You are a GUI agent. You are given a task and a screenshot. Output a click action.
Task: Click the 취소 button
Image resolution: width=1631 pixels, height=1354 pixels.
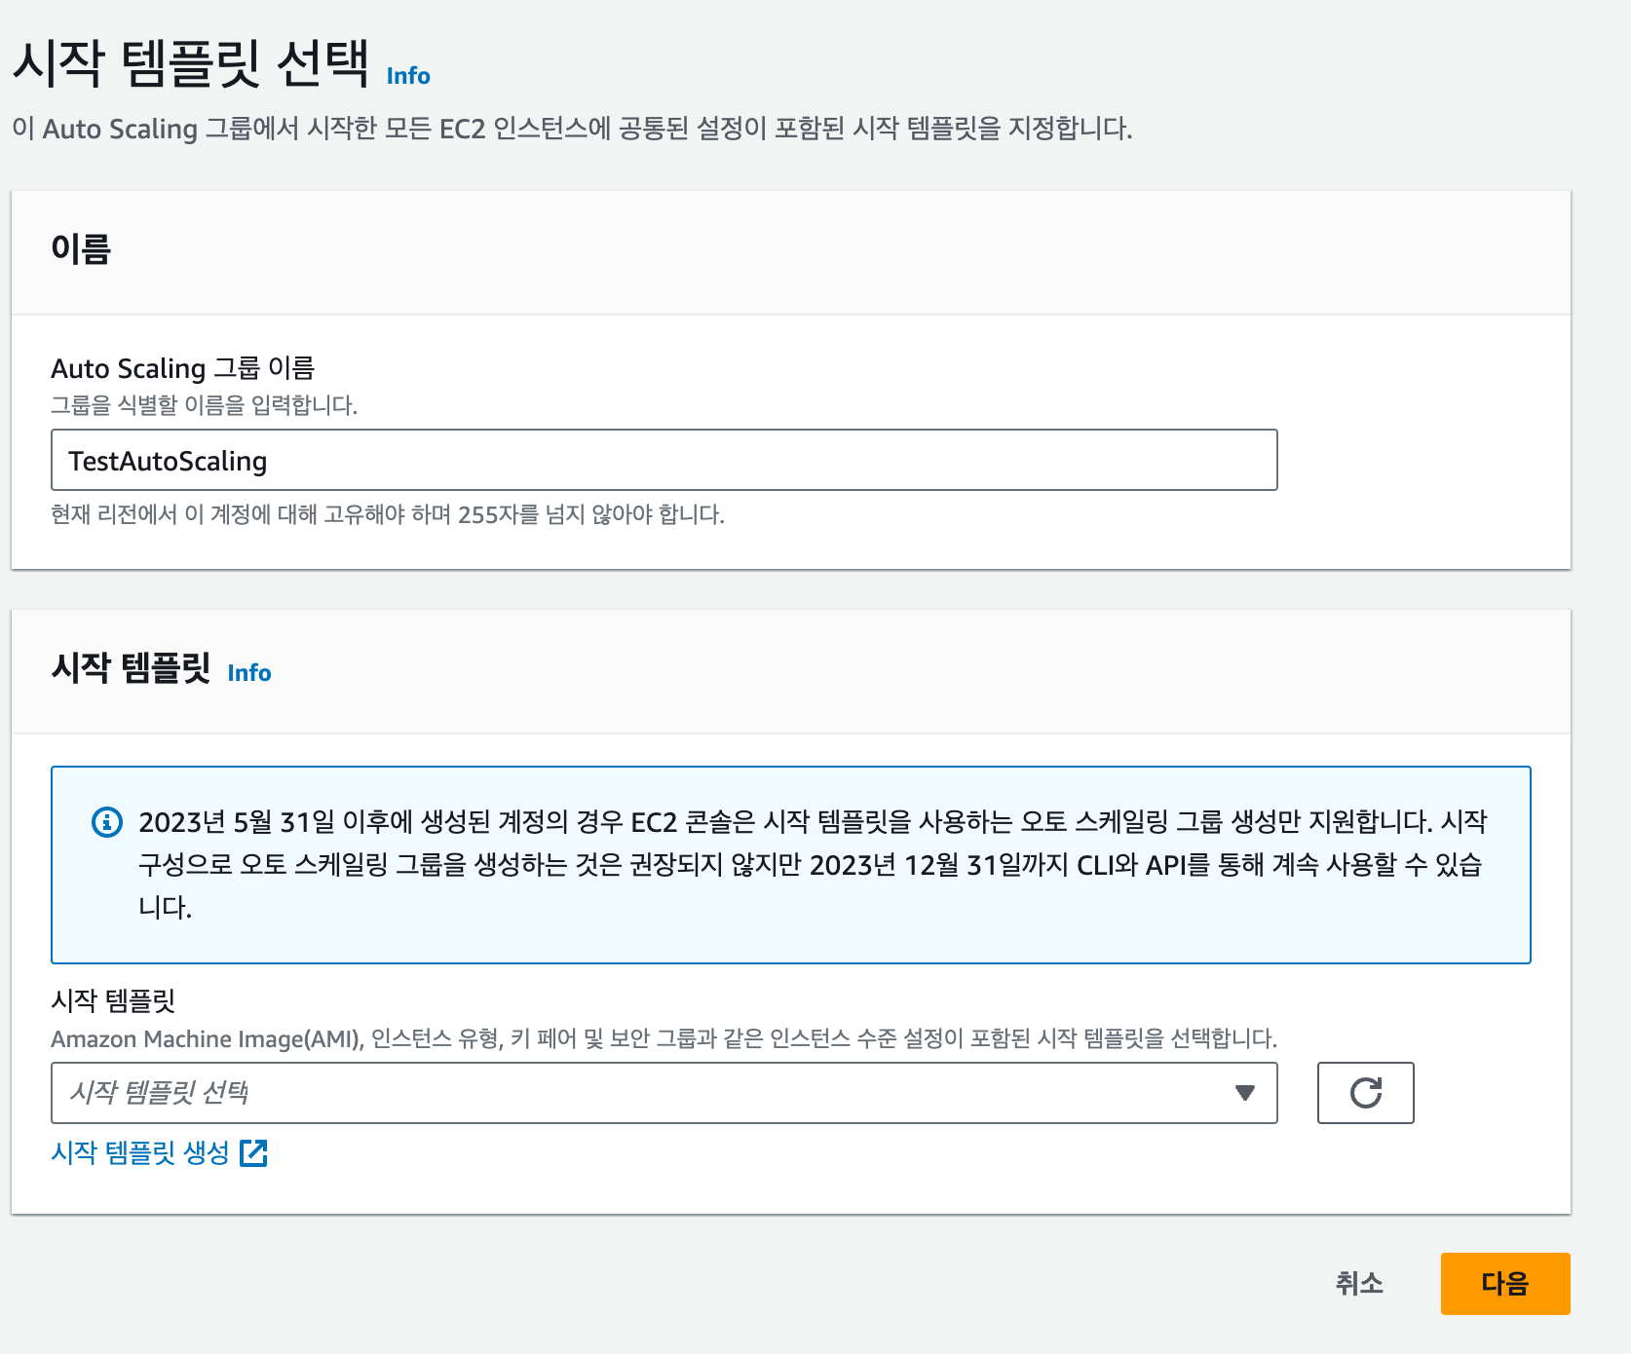[1359, 1284]
